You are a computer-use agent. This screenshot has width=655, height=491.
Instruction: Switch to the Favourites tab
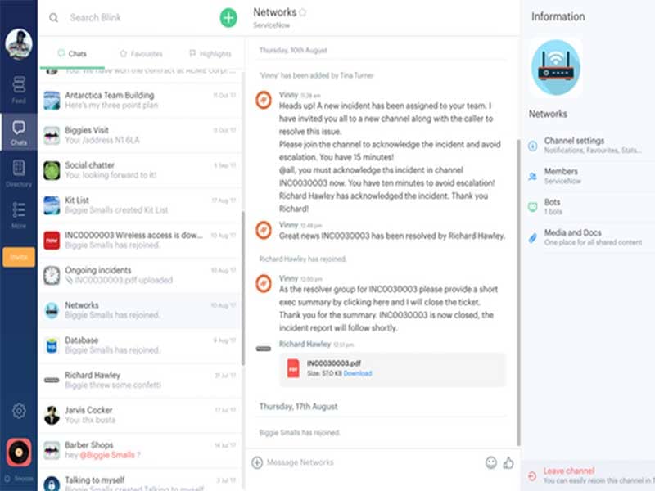tap(141, 53)
